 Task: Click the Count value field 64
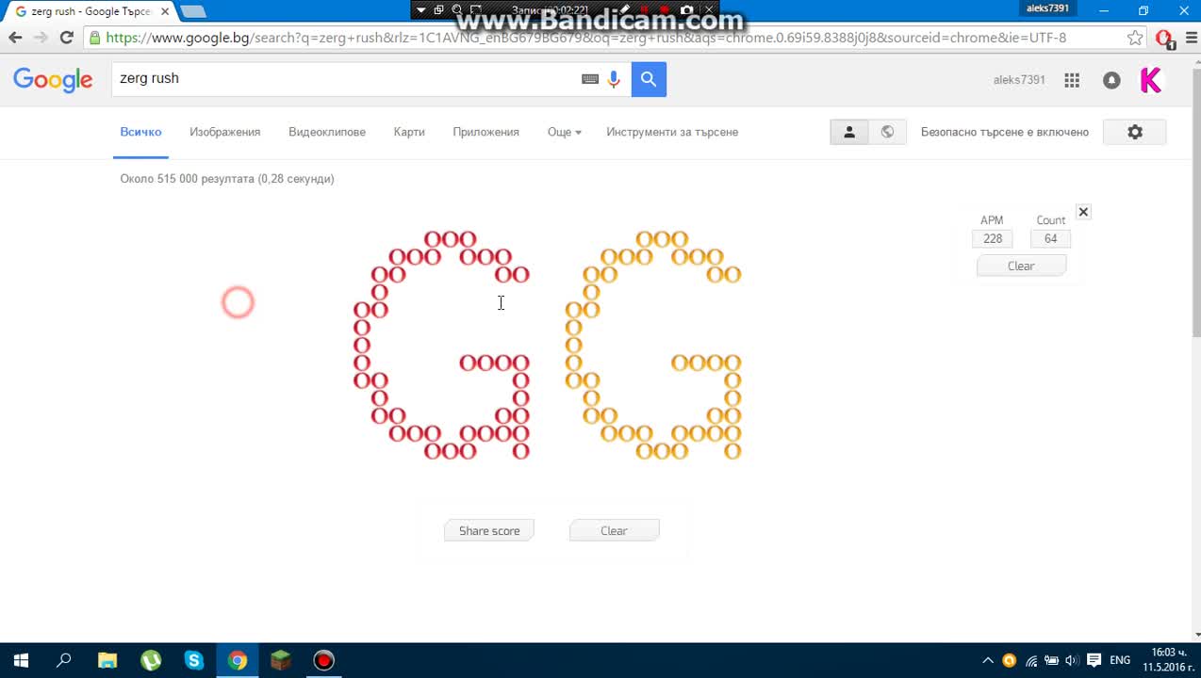(x=1050, y=239)
